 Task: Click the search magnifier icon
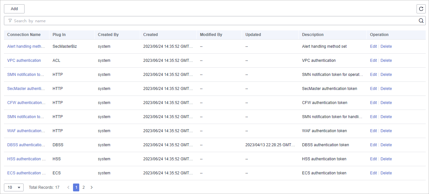pos(421,21)
